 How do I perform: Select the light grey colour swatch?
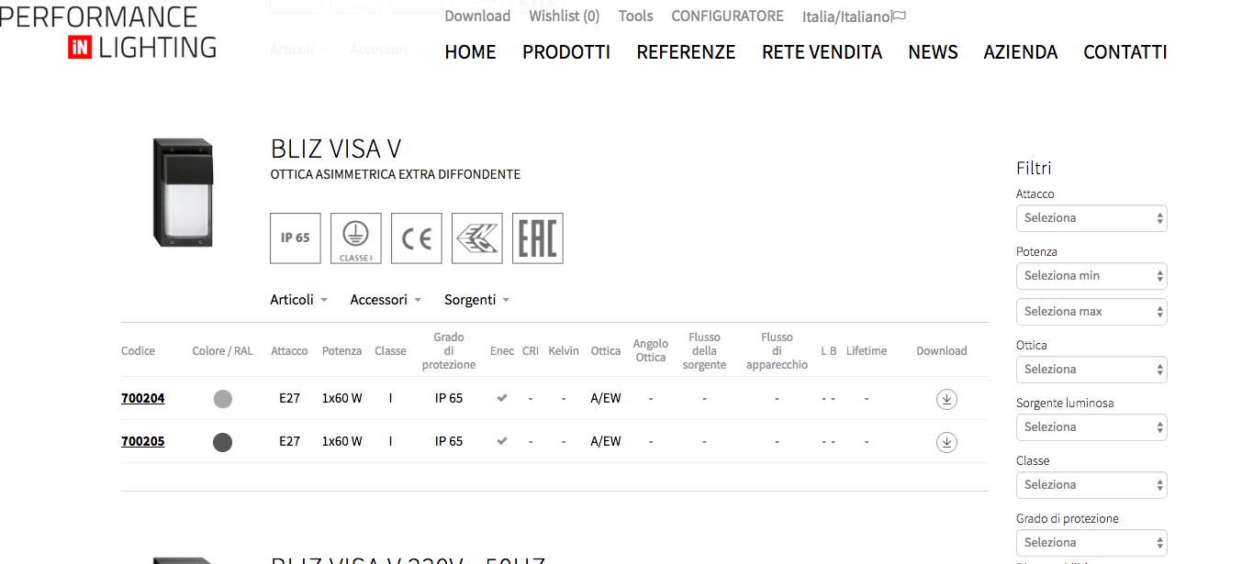pyautogui.click(x=223, y=399)
